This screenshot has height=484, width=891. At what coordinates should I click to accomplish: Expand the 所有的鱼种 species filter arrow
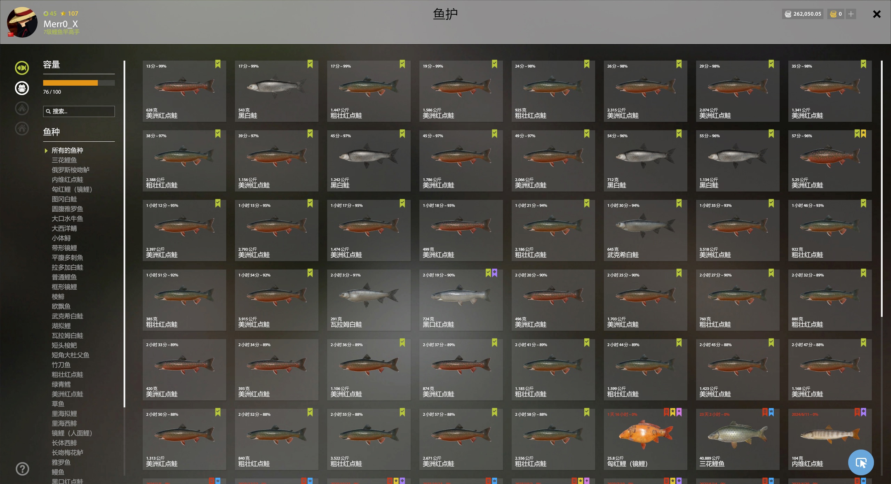(46, 150)
